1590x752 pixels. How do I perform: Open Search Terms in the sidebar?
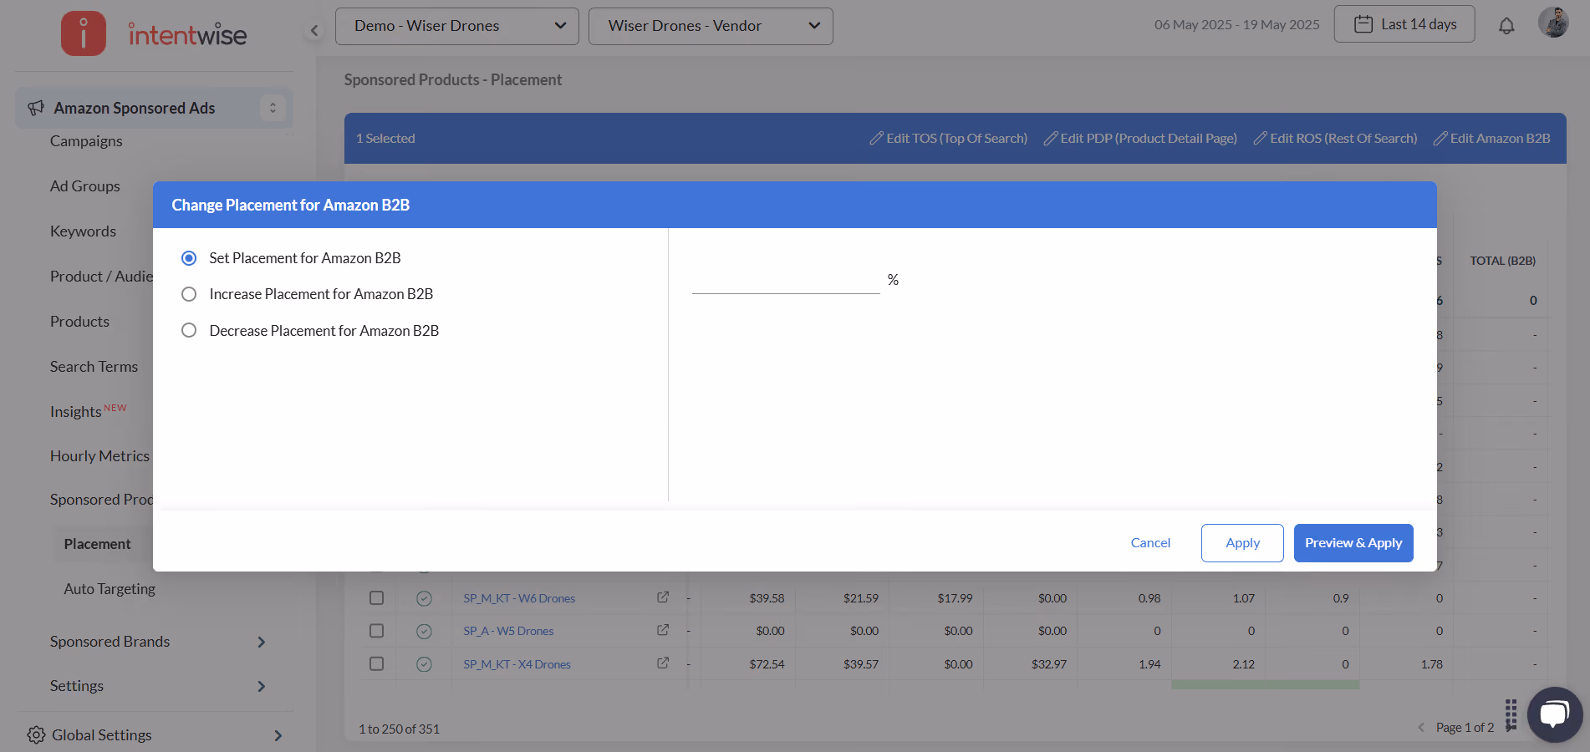(94, 367)
